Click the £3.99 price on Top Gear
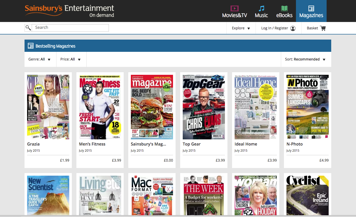The width and height of the screenshot is (356, 217). coord(220,160)
